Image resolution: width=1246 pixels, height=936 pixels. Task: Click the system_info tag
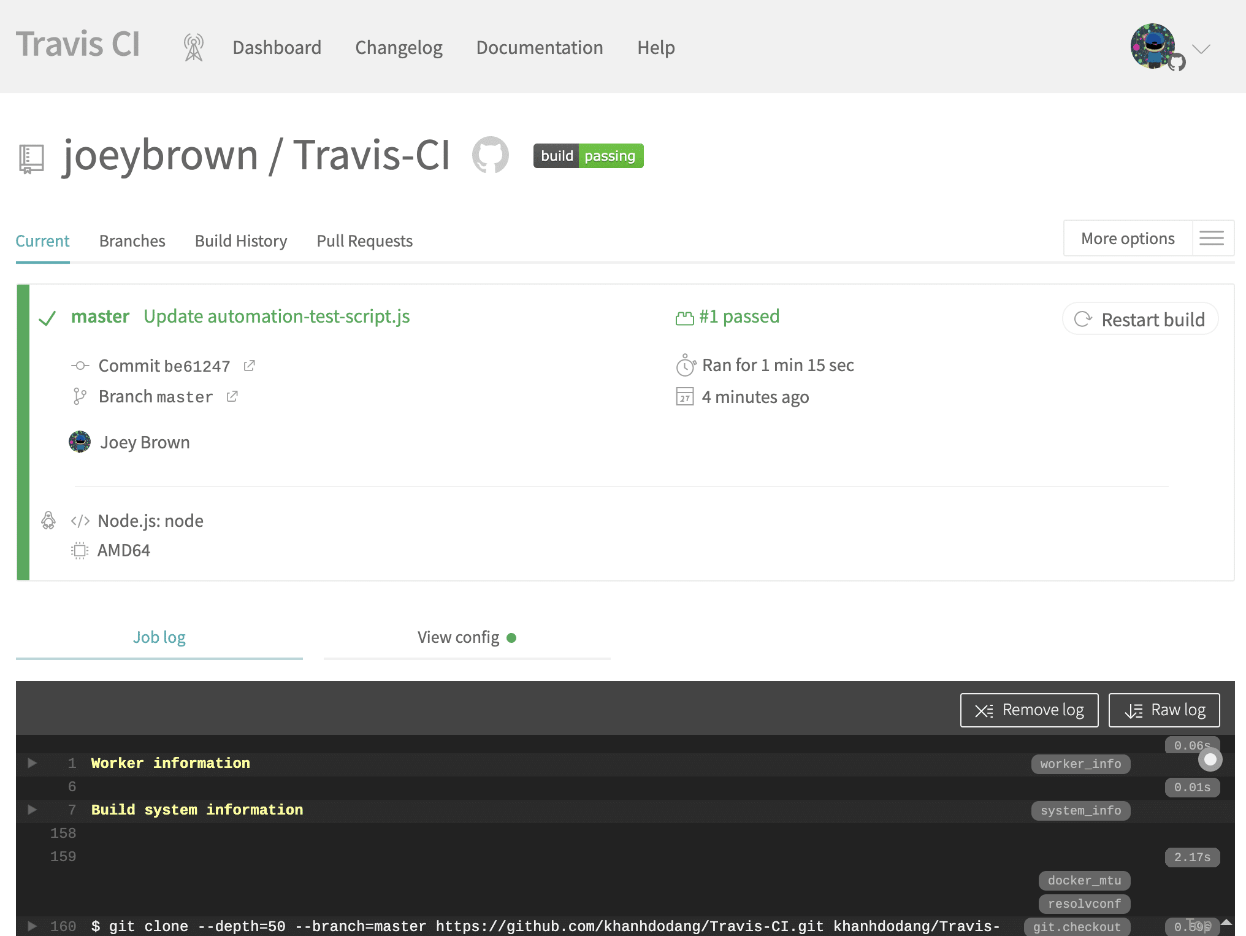tap(1080, 811)
